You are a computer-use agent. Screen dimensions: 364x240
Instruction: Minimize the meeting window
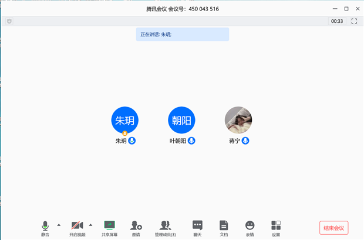[335, 9]
